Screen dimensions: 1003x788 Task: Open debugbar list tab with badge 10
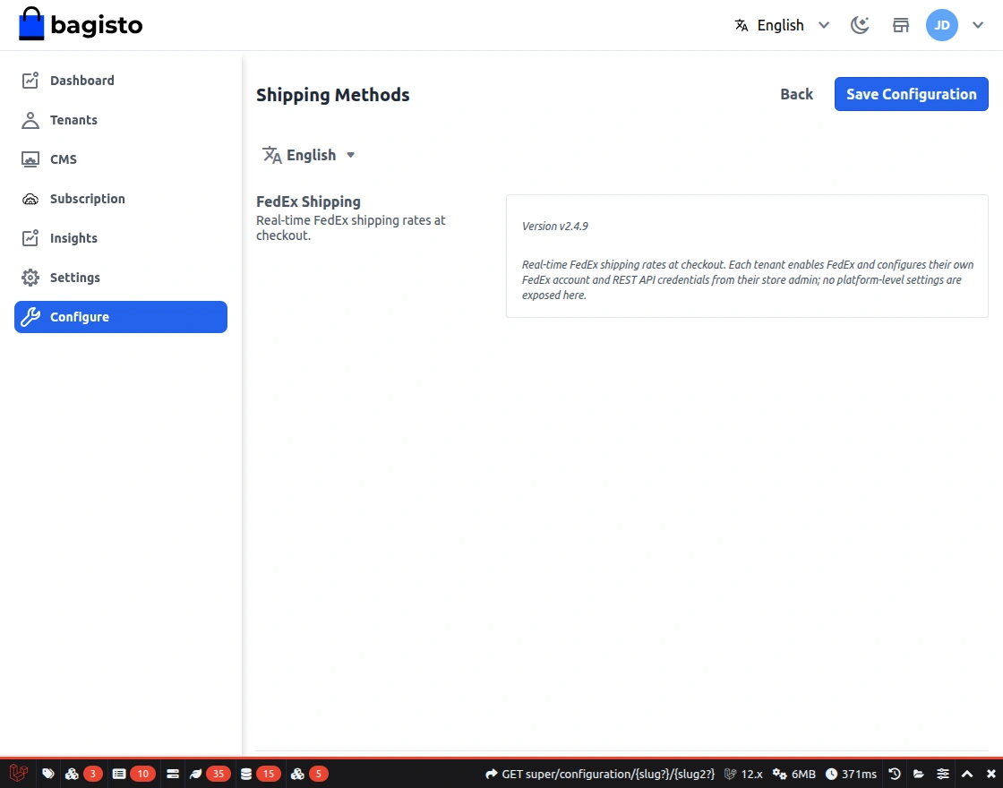tap(133, 774)
